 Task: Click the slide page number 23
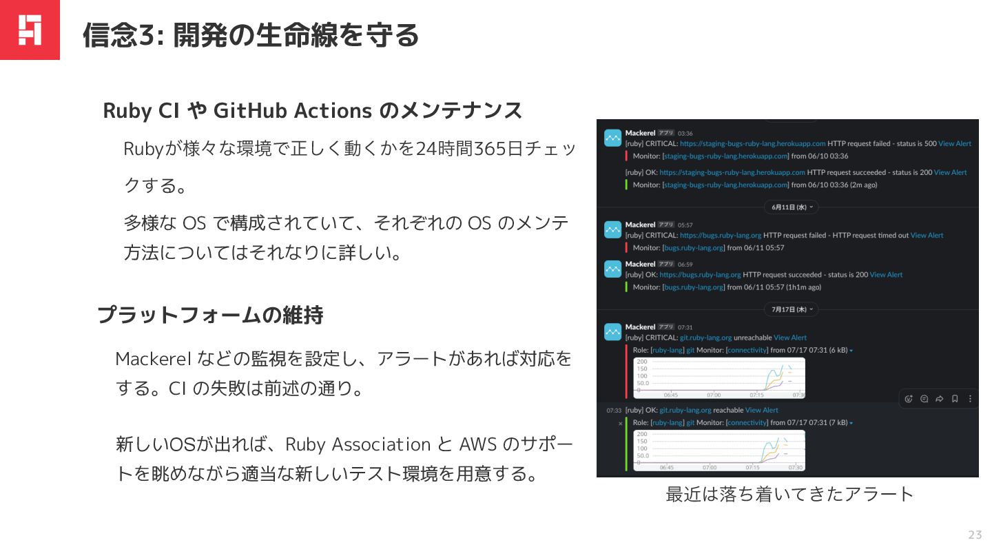[975, 535]
